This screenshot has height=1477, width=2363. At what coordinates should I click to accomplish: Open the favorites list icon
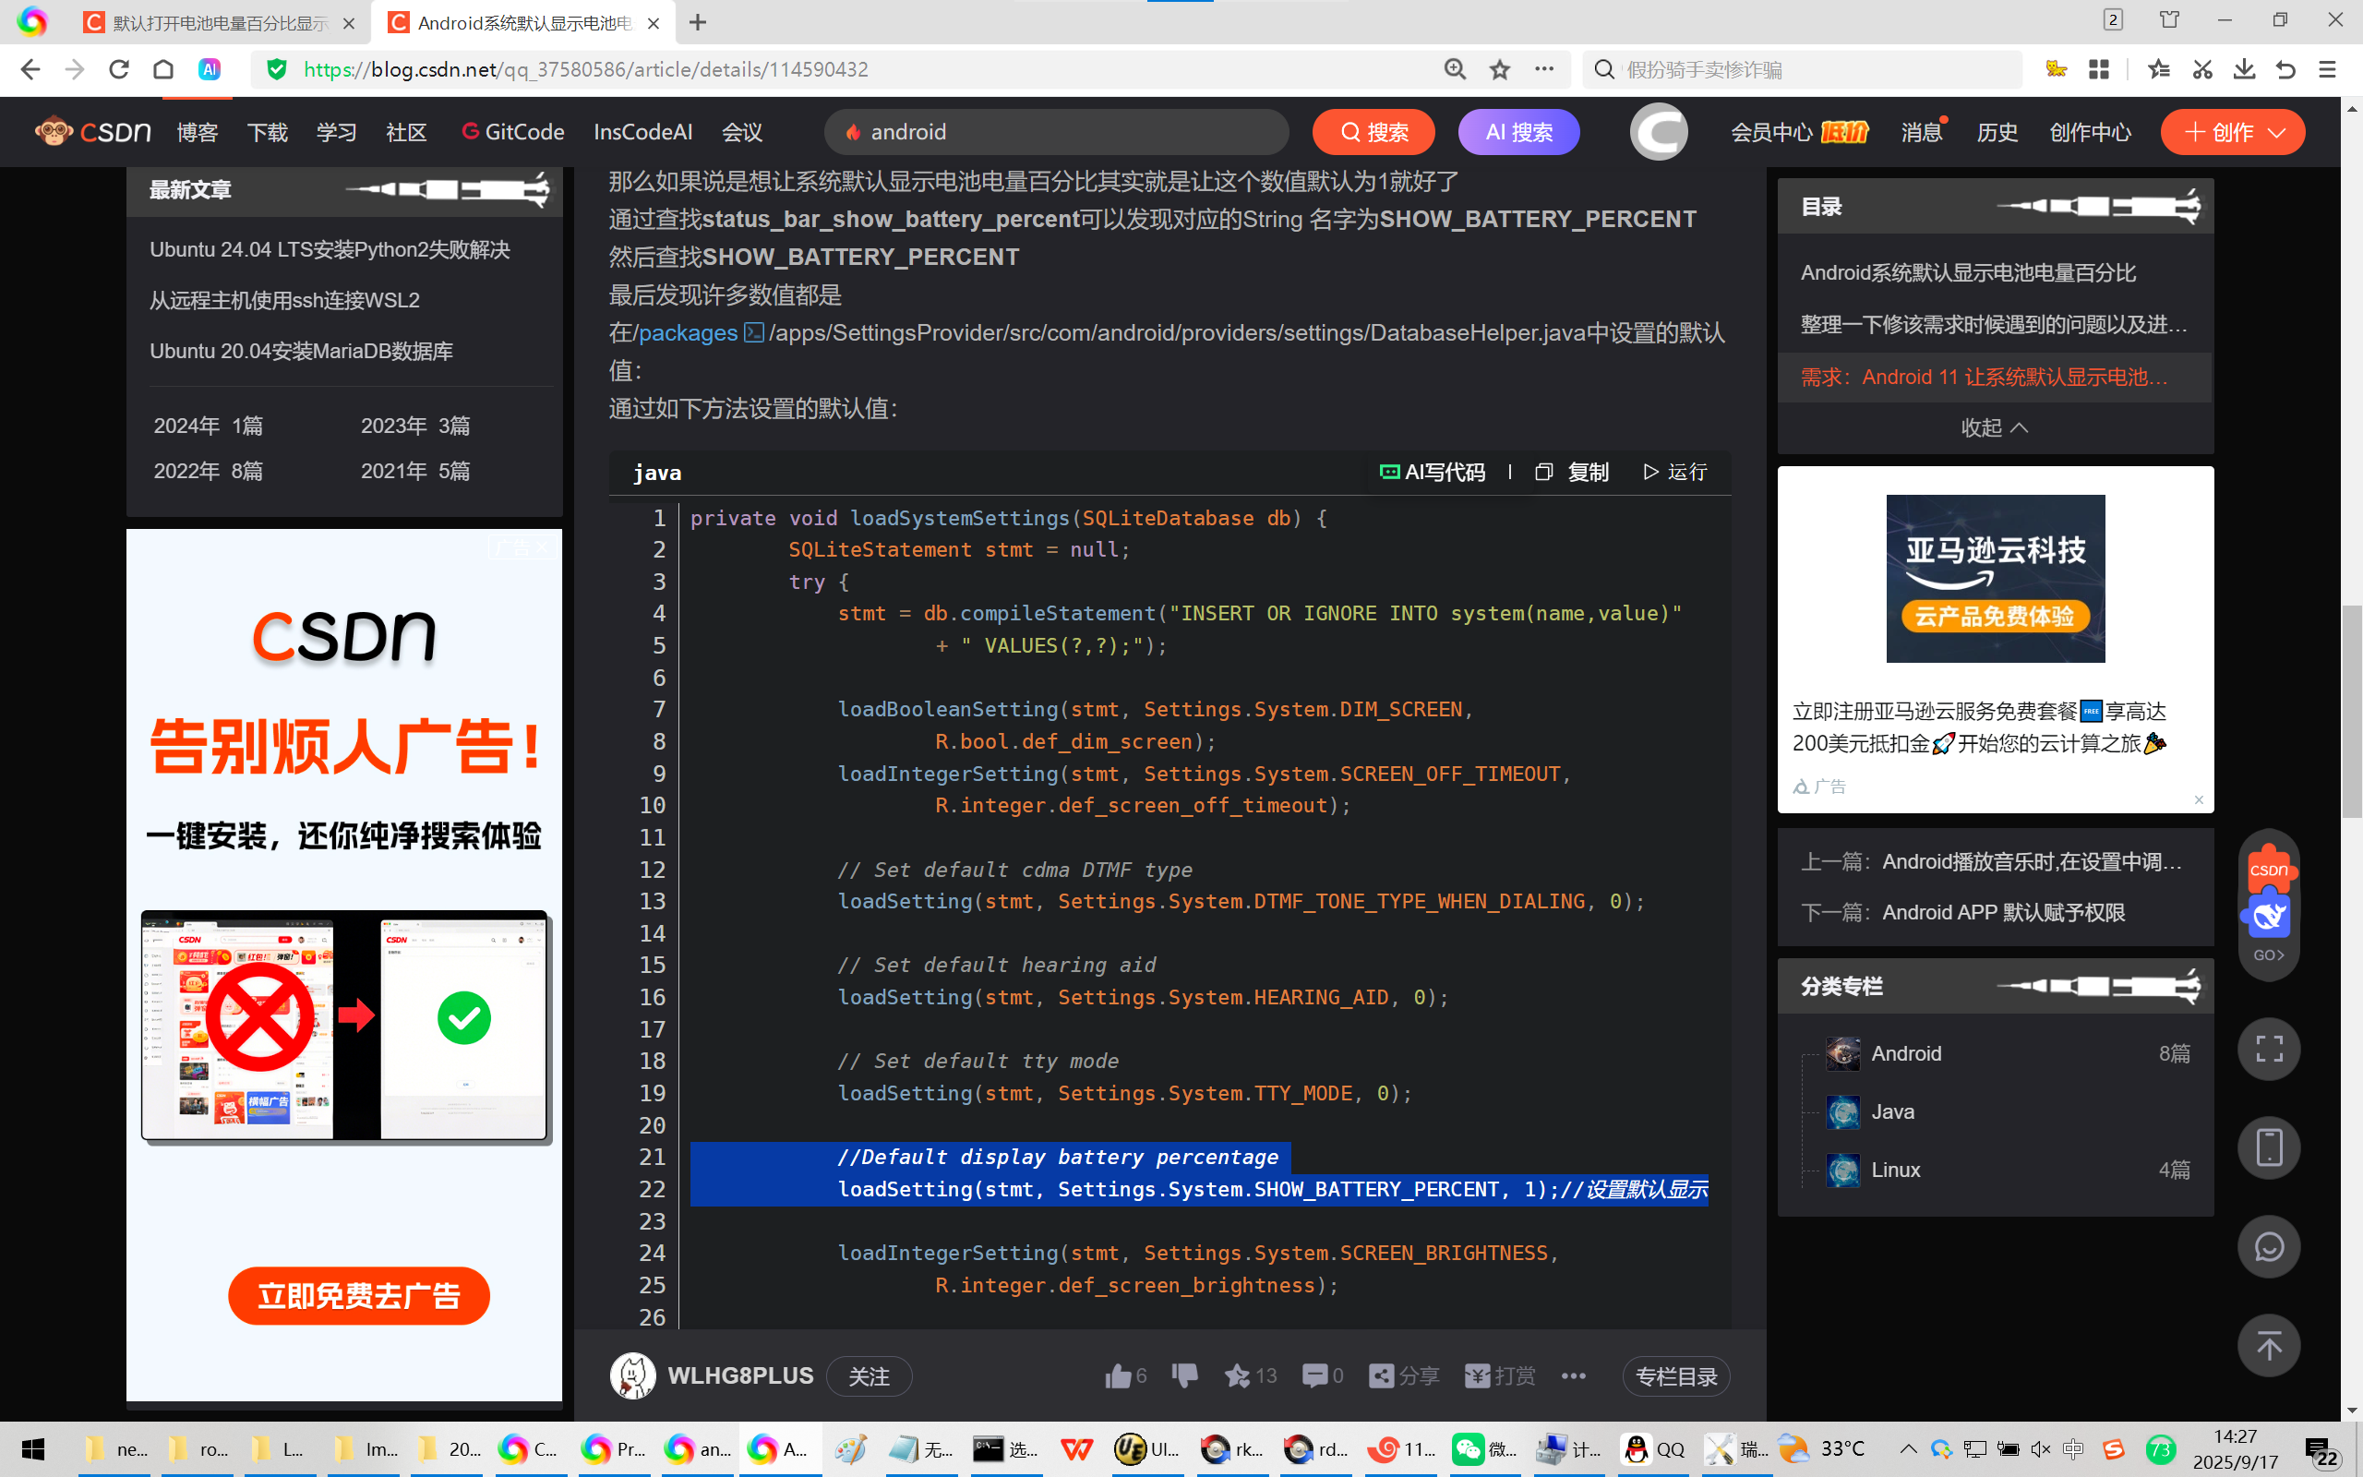(x=2159, y=69)
